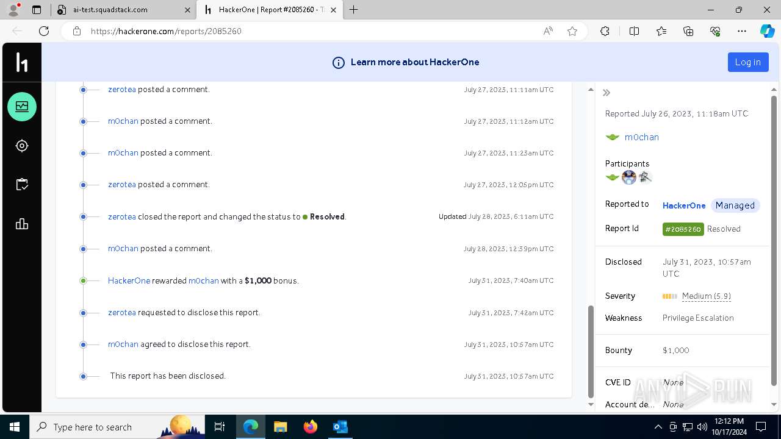Viewport: 781px width, 439px height.
Task: Click the sidebar panel scrollbar thumb
Action: pos(774,241)
